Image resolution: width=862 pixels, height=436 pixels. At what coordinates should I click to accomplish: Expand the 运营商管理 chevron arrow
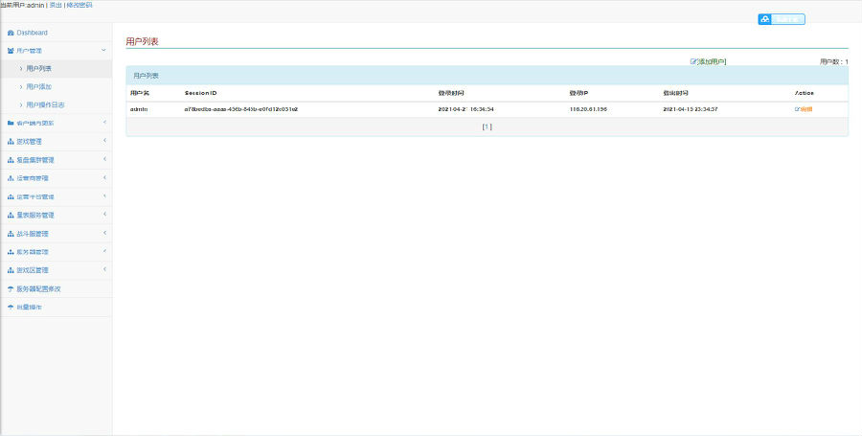pos(103,178)
